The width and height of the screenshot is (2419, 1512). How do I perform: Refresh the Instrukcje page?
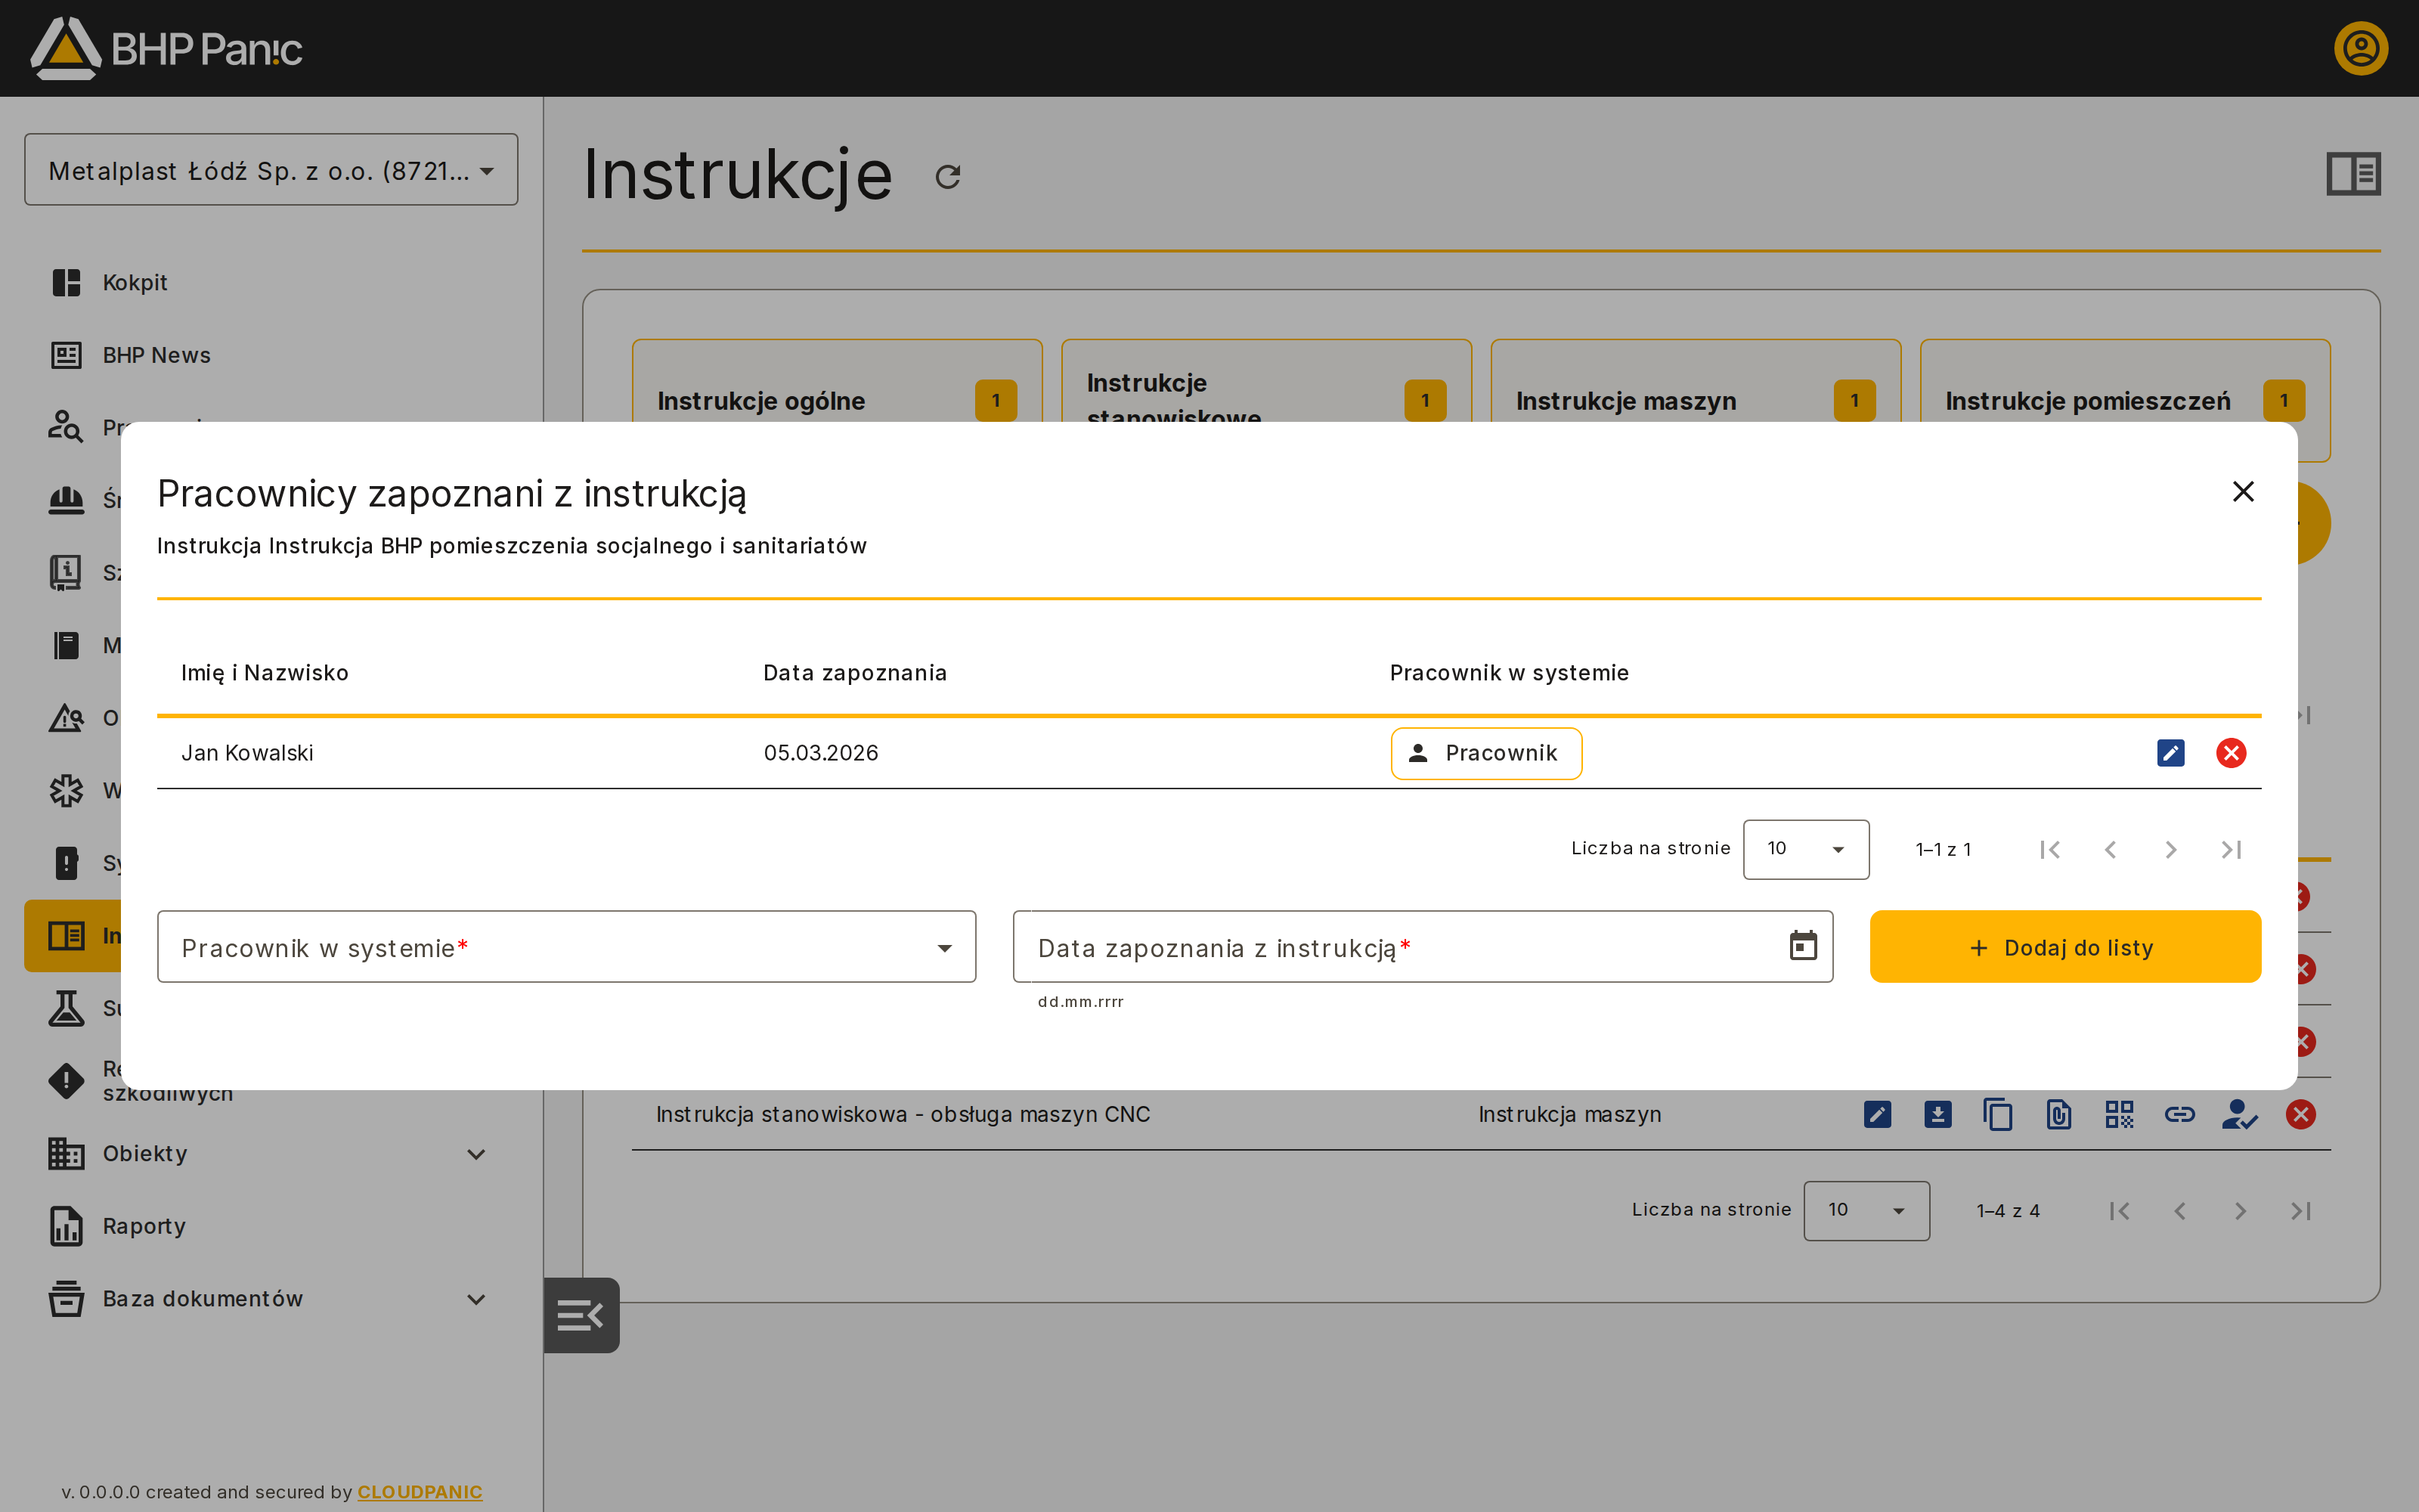click(x=948, y=177)
